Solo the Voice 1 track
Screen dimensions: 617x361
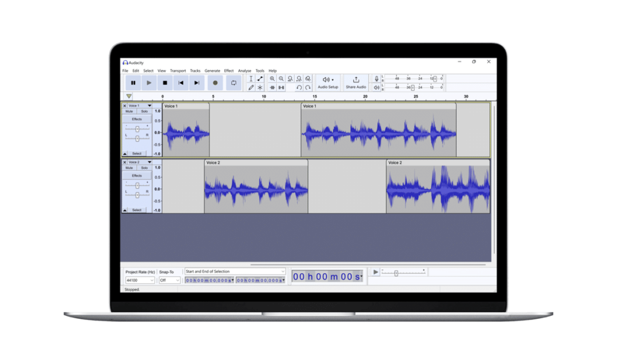point(145,111)
